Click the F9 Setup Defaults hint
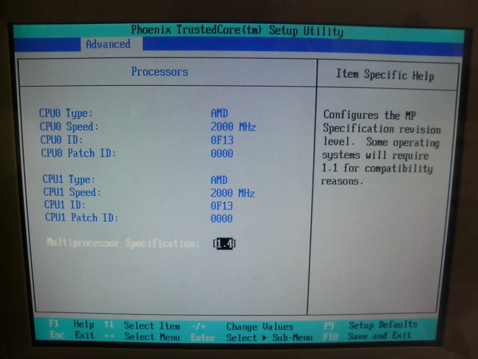 370,325
